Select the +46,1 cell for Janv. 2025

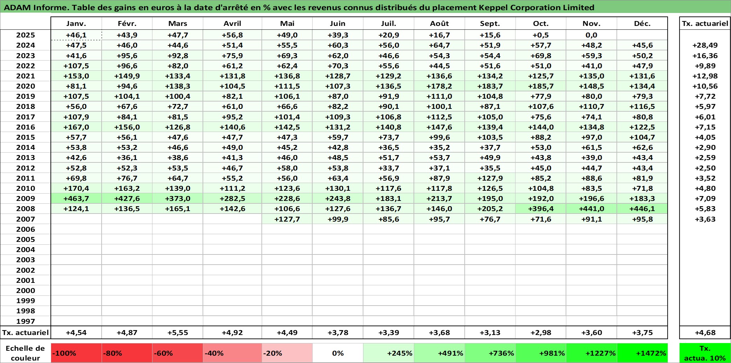click(x=76, y=35)
